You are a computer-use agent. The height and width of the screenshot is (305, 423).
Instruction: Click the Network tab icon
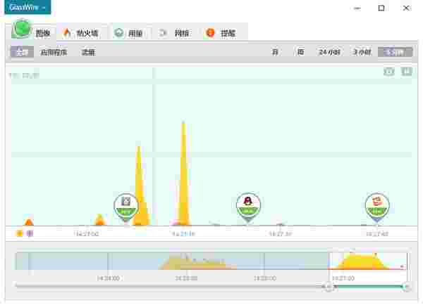pyautogui.click(x=163, y=33)
